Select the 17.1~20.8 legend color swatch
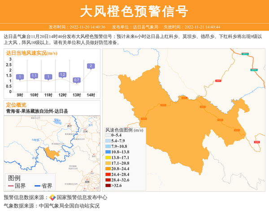Viewport: 269px width, 211px height. 108,164
